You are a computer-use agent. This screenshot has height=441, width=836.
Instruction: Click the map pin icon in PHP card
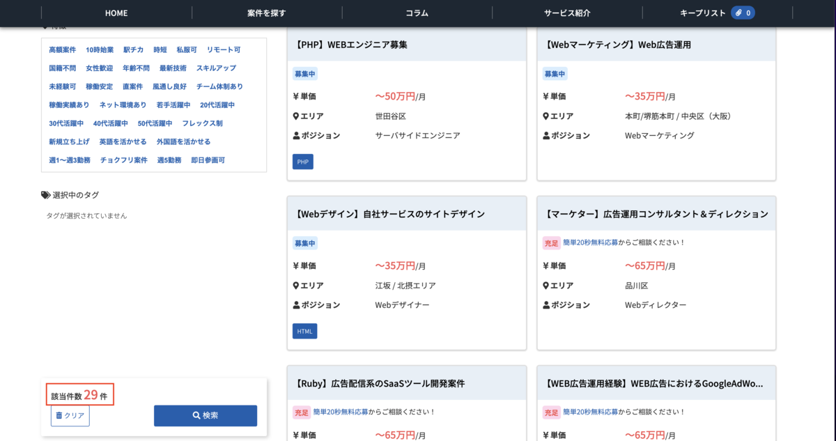click(x=296, y=116)
